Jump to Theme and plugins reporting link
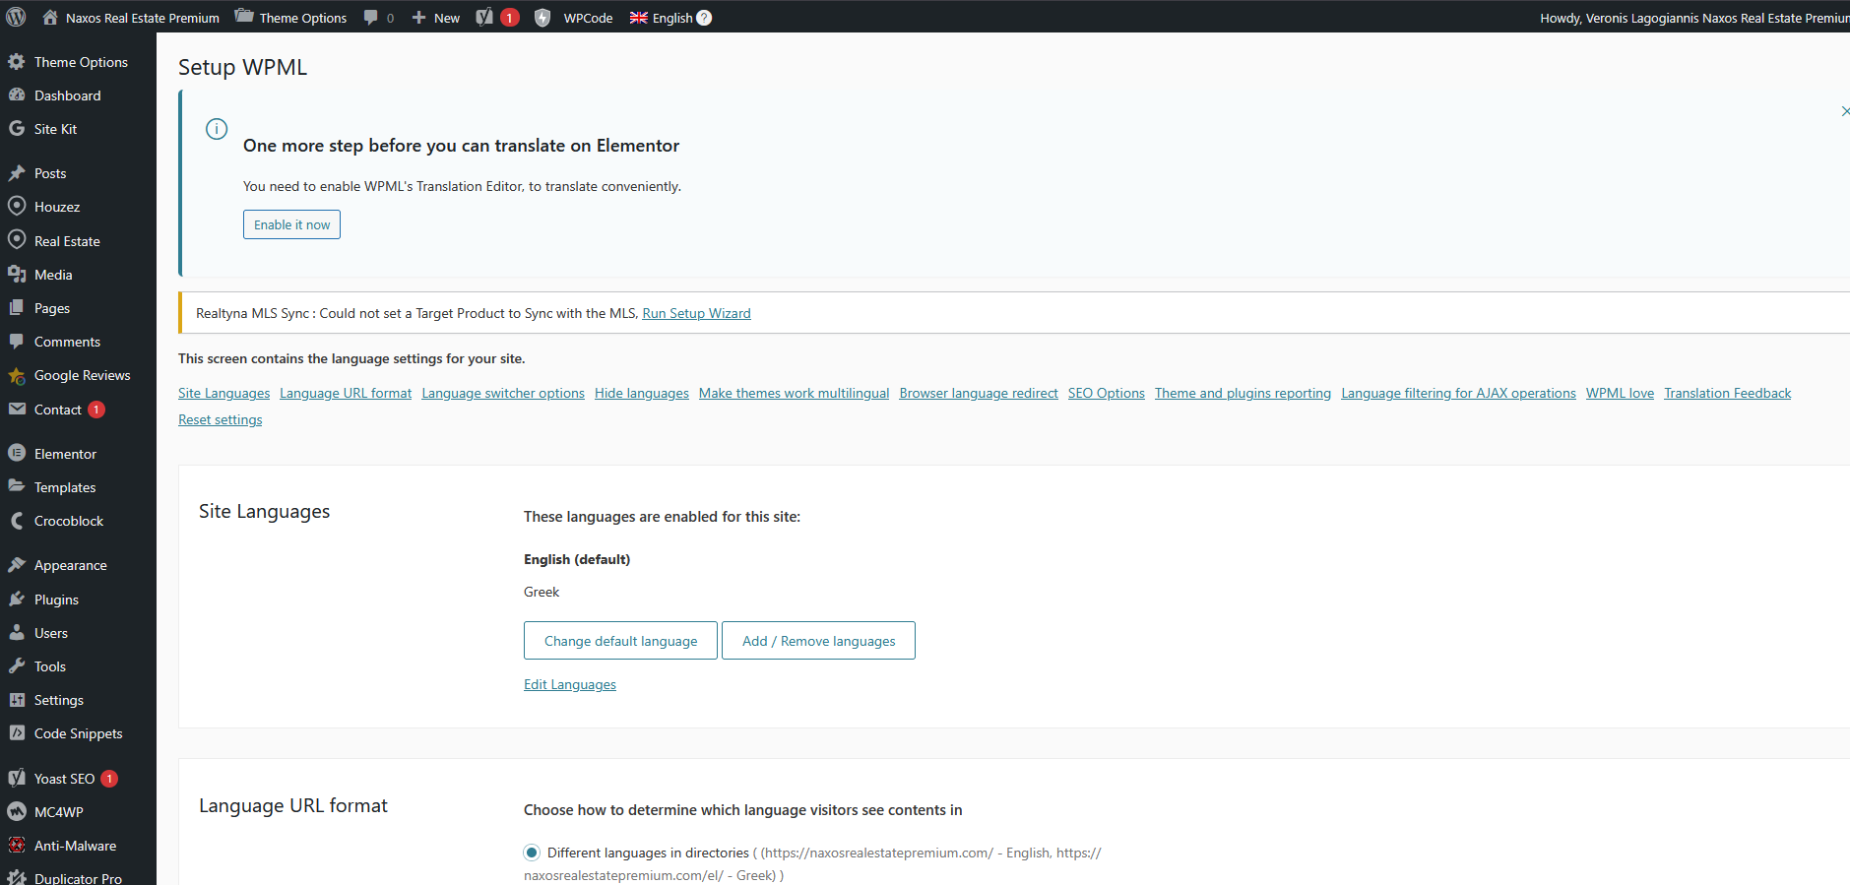 [x=1243, y=393]
